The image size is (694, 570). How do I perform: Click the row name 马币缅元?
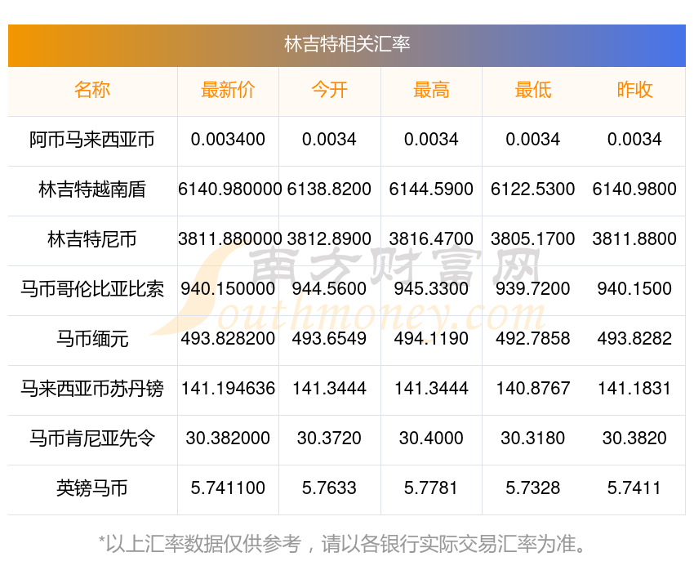(92, 339)
